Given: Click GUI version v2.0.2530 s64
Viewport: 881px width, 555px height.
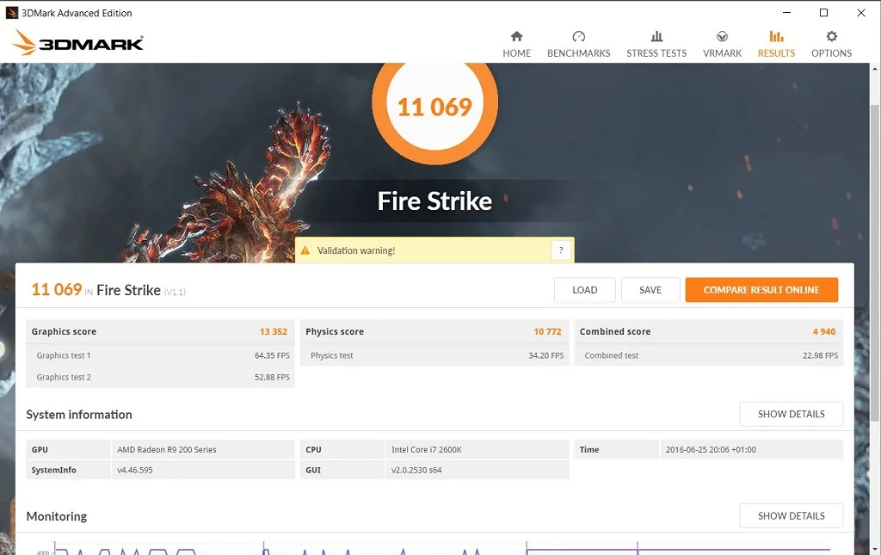Looking at the screenshot, I should [x=416, y=470].
